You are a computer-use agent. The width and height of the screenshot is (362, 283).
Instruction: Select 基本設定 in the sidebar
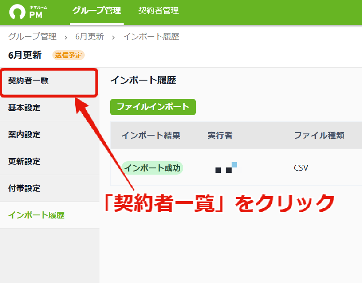(x=49, y=108)
